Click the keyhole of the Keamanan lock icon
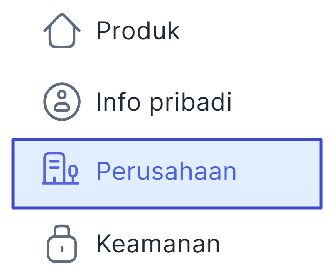The height and width of the screenshot is (276, 334). (x=62, y=249)
